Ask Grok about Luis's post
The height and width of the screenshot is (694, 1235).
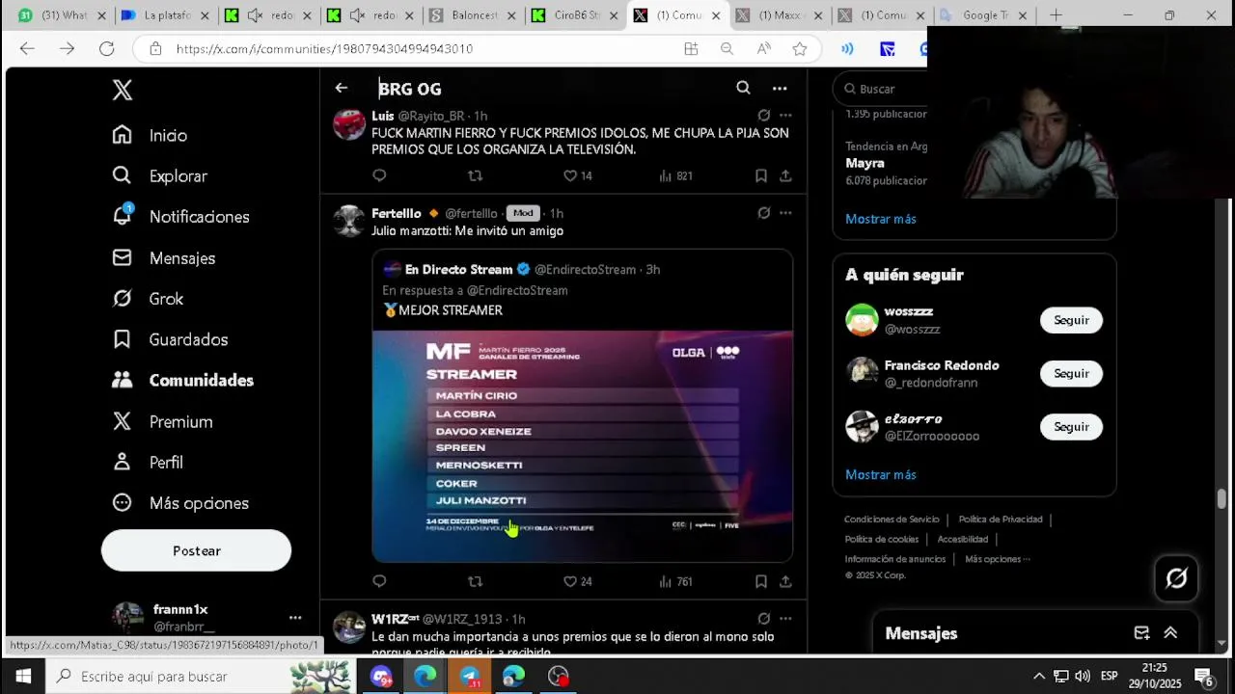(x=764, y=115)
